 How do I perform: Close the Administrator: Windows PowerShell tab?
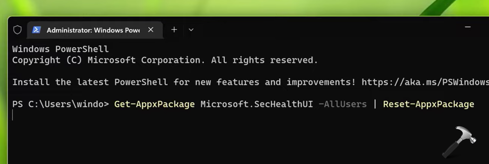(151, 30)
